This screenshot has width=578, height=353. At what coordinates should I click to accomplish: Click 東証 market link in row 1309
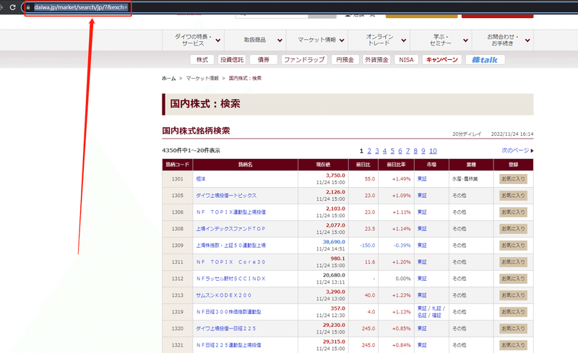coord(422,245)
